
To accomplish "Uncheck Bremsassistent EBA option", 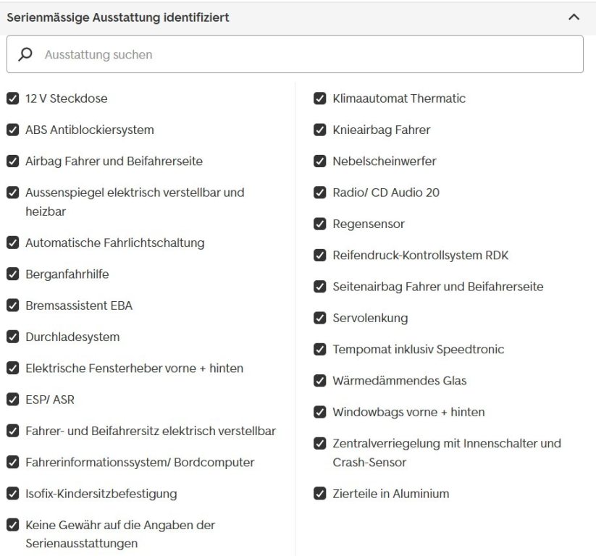I will tap(13, 306).
